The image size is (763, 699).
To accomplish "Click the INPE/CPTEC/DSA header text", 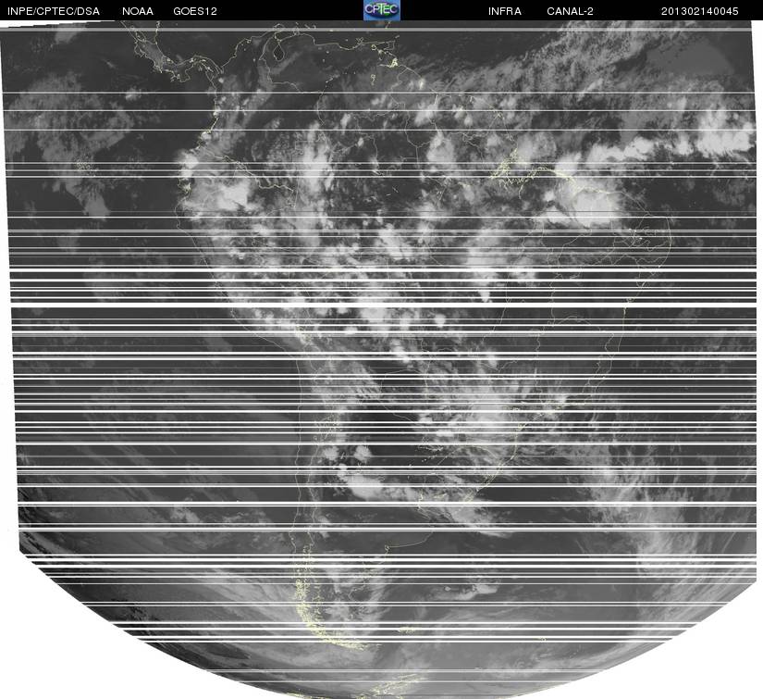I will [x=54, y=11].
